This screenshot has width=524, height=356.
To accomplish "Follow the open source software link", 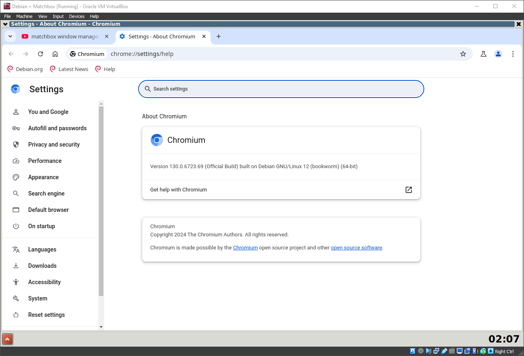I will tap(356, 247).
